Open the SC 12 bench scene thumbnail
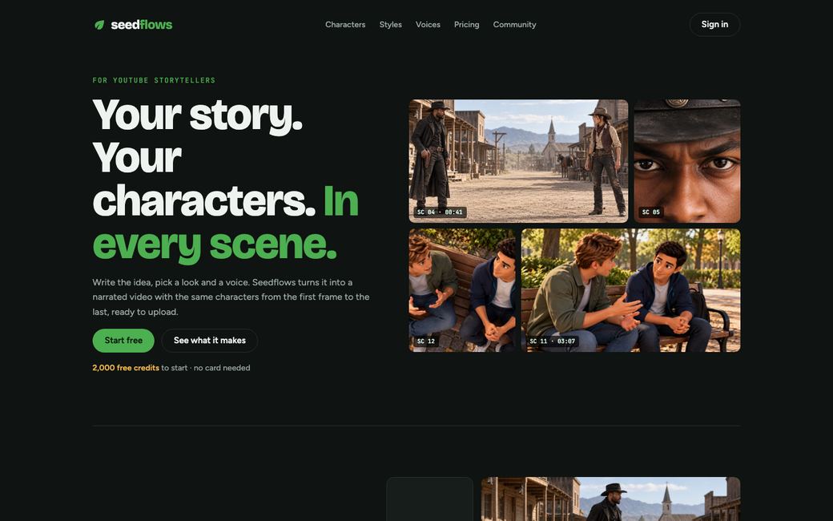 (x=462, y=290)
